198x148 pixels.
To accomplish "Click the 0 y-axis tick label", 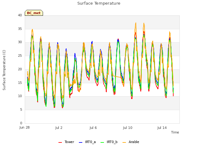I will pyautogui.click(x=21, y=123).
